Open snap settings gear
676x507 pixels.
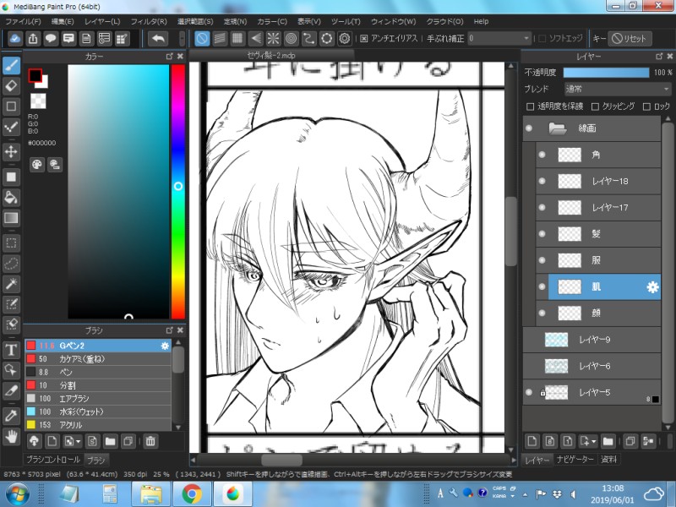(345, 38)
